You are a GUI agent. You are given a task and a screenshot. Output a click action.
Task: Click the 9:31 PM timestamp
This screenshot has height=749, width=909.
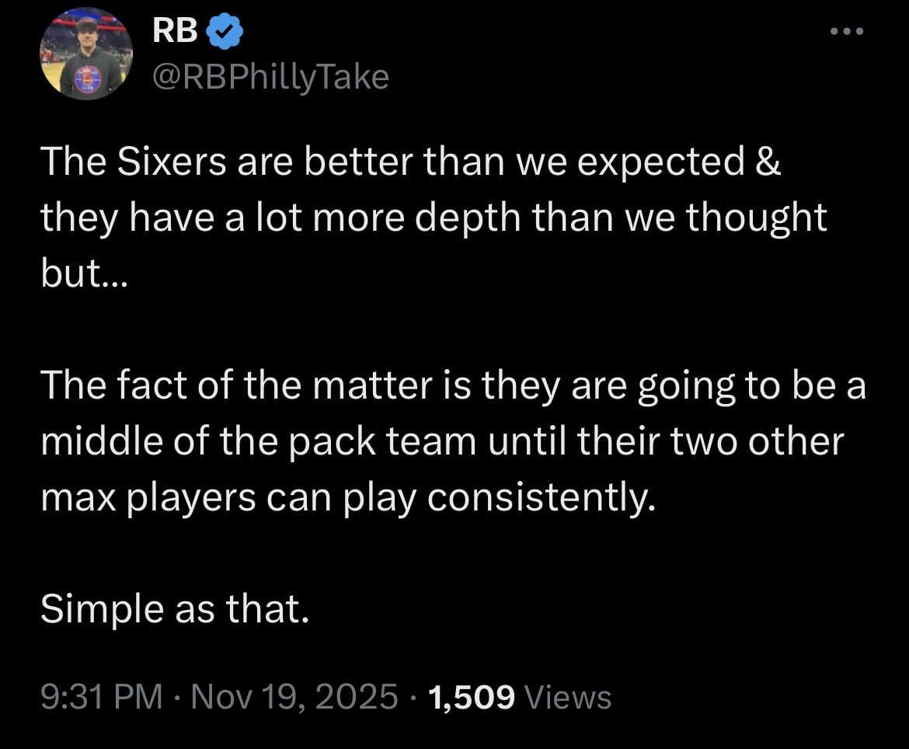[x=101, y=697]
